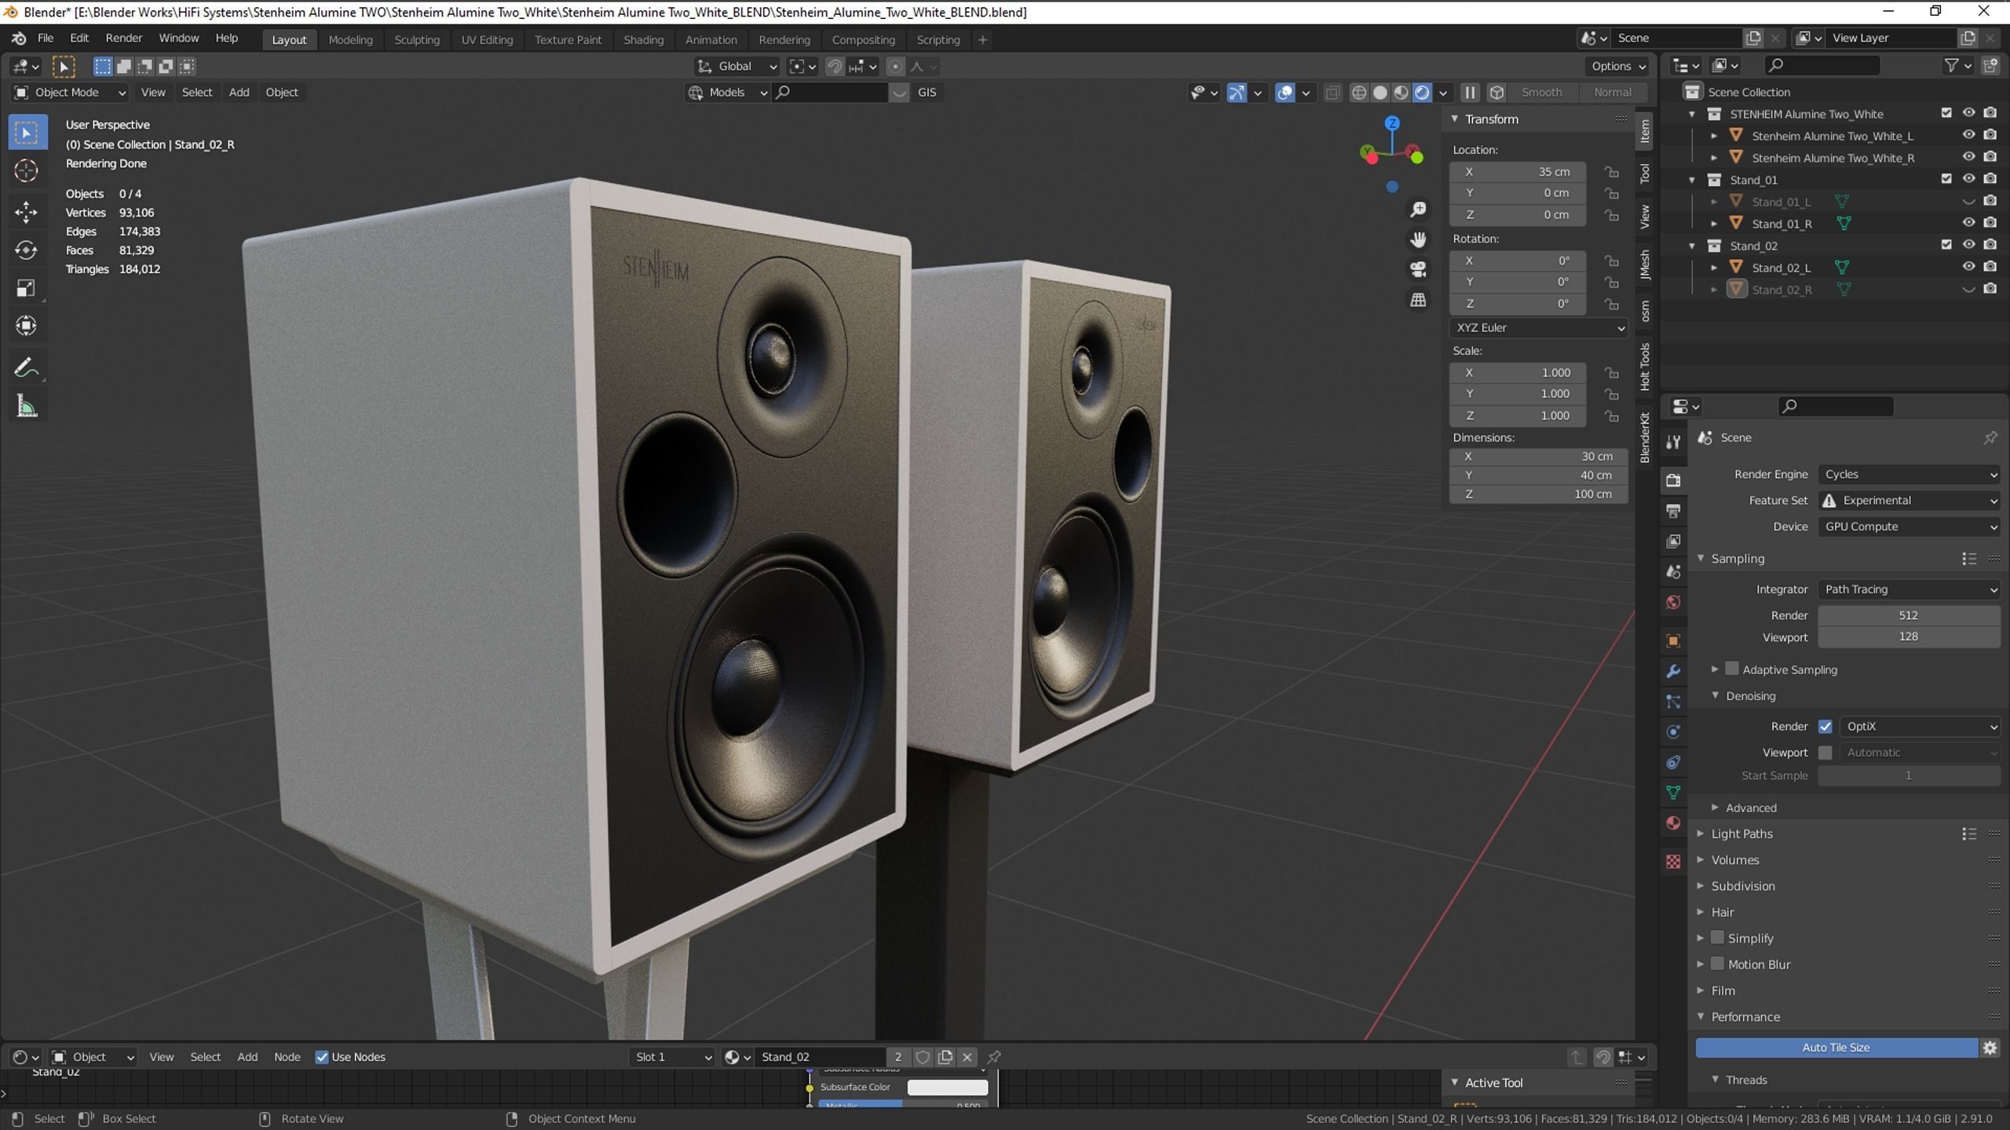Image resolution: width=2010 pixels, height=1130 pixels.
Task: Open the Texture properties checker tab
Action: (1673, 862)
